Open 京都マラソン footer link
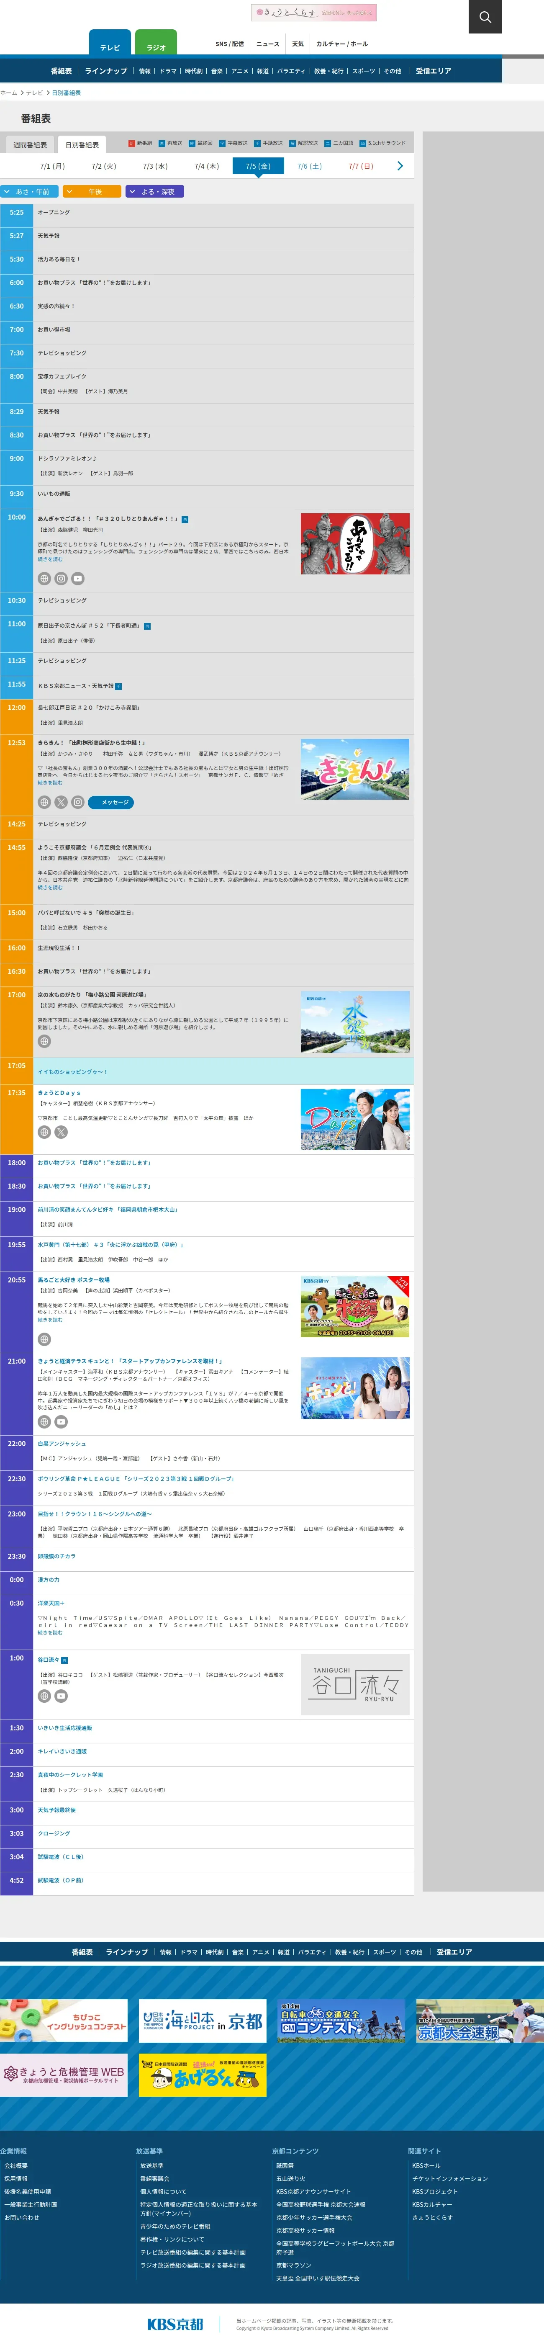Screen dimensions: 544x2345 tap(294, 2265)
